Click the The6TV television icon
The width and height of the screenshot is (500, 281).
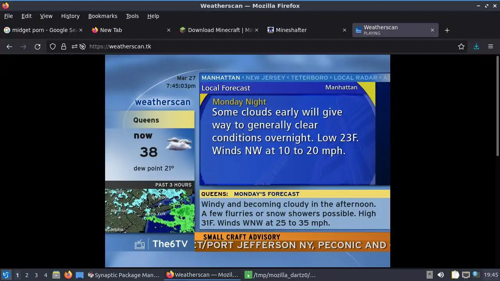(139, 244)
